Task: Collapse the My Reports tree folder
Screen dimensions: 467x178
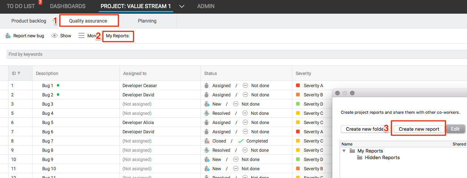Action: [344, 151]
